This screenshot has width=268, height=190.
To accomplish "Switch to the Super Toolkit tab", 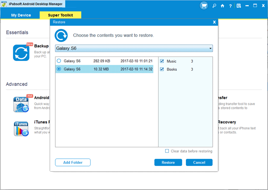I will (60, 15).
